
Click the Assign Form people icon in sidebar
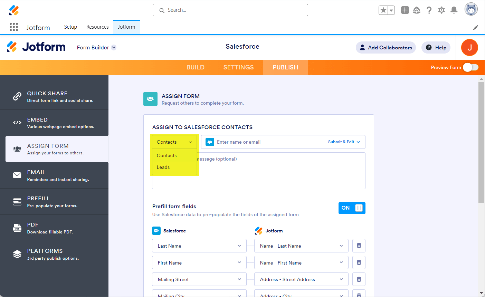point(17,149)
